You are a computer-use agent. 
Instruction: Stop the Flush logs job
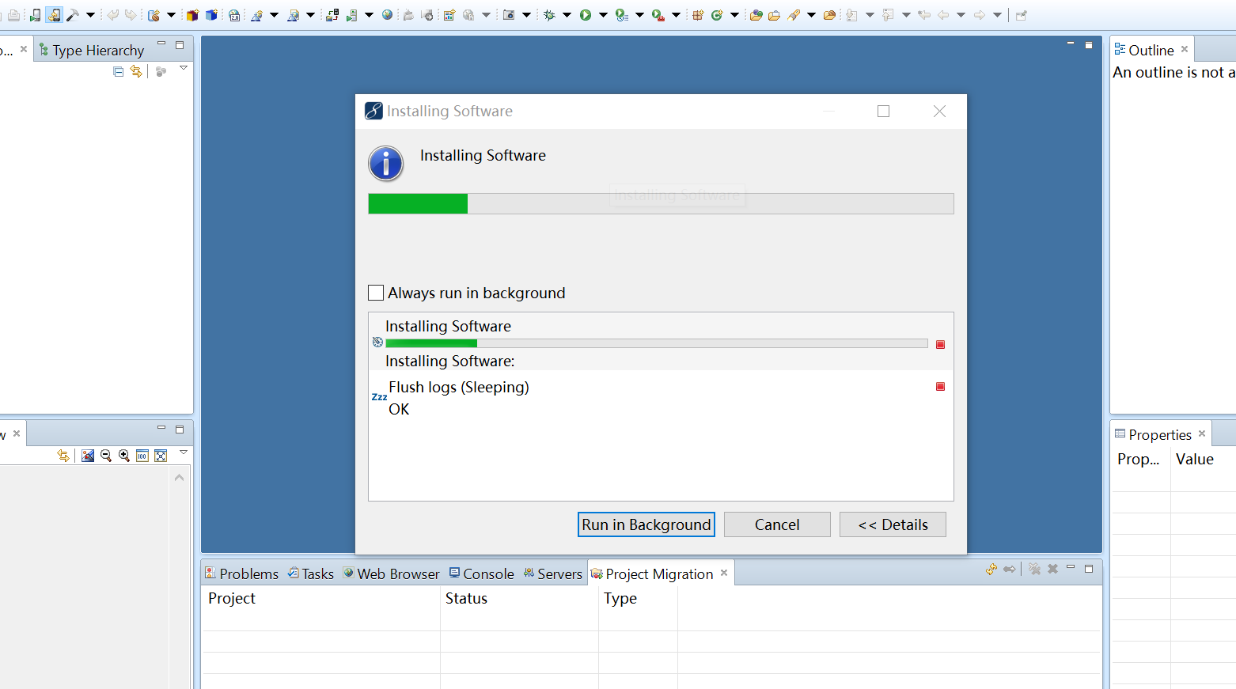coord(940,387)
